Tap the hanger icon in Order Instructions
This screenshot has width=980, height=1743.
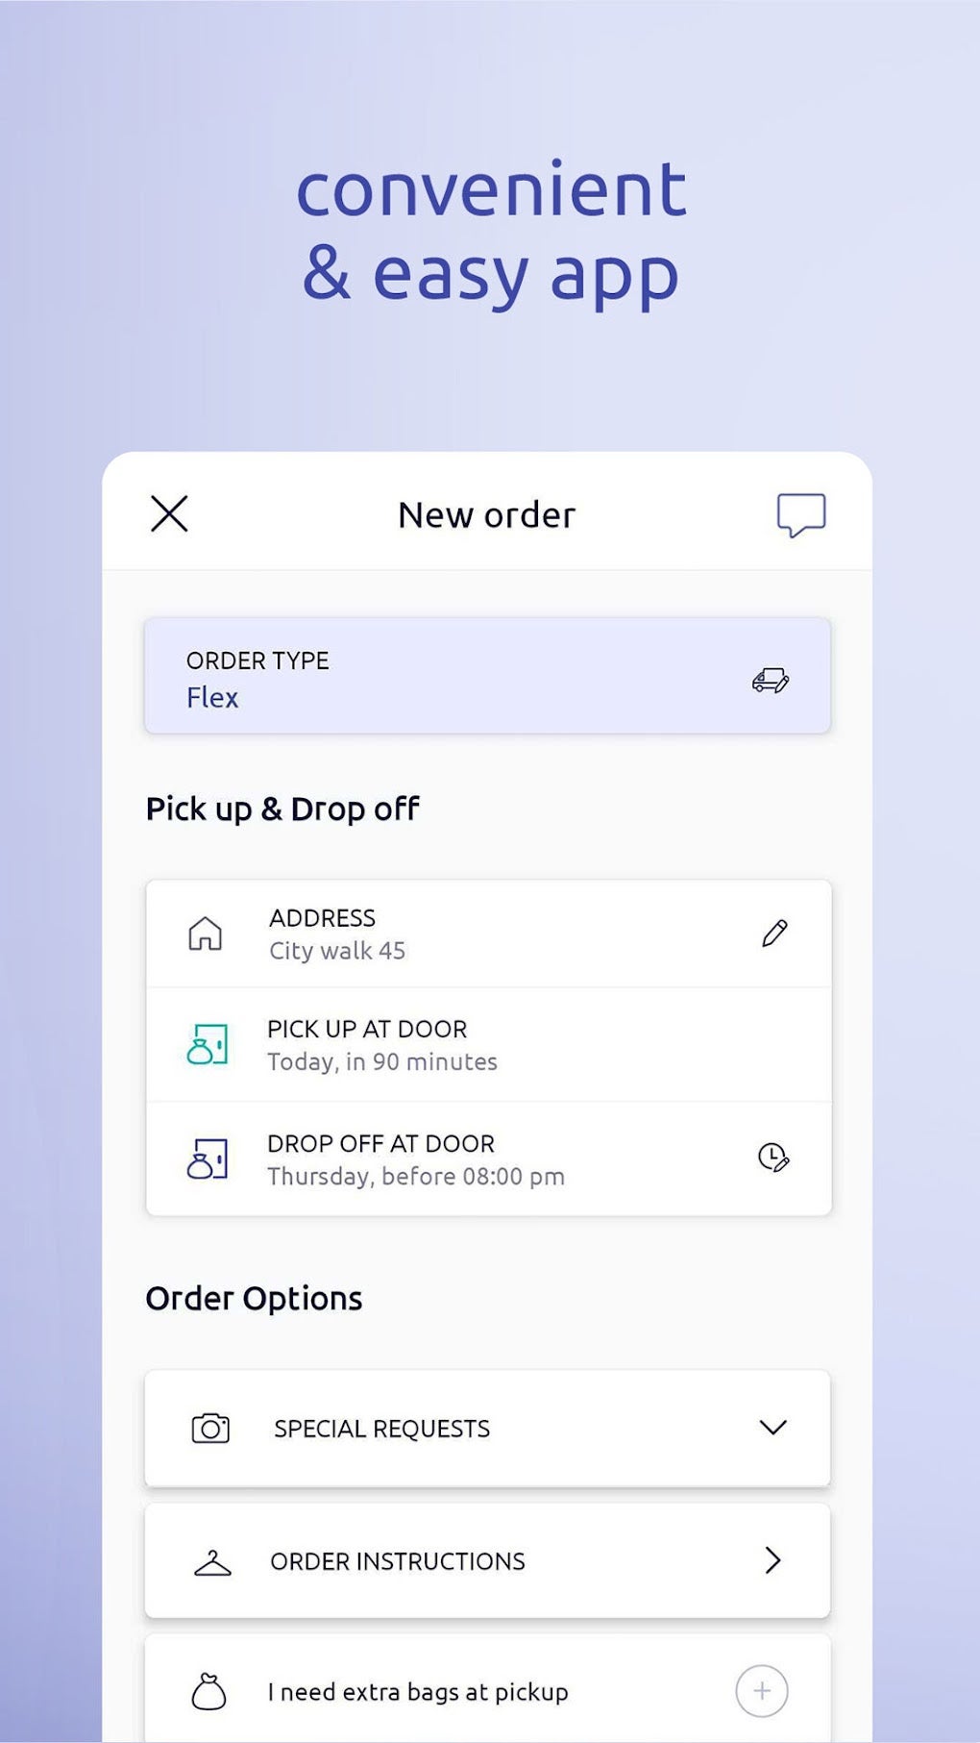click(x=212, y=1562)
